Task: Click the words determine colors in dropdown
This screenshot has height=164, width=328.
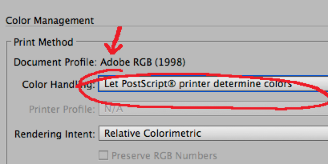Action: pyautogui.click(x=252, y=84)
